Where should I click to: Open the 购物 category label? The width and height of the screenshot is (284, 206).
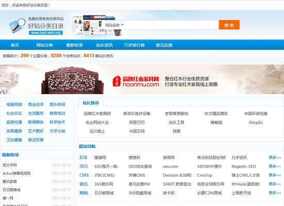84,193
